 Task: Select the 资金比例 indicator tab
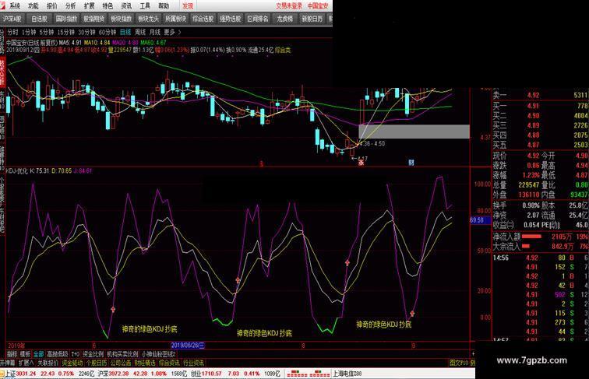click(x=93, y=354)
